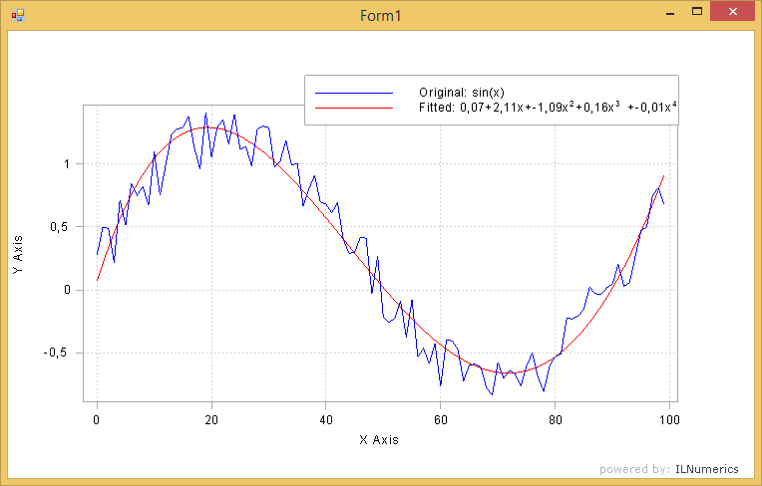This screenshot has width=762, height=486.
Task: Click the x-axis tick label 20
Action: [x=211, y=420]
